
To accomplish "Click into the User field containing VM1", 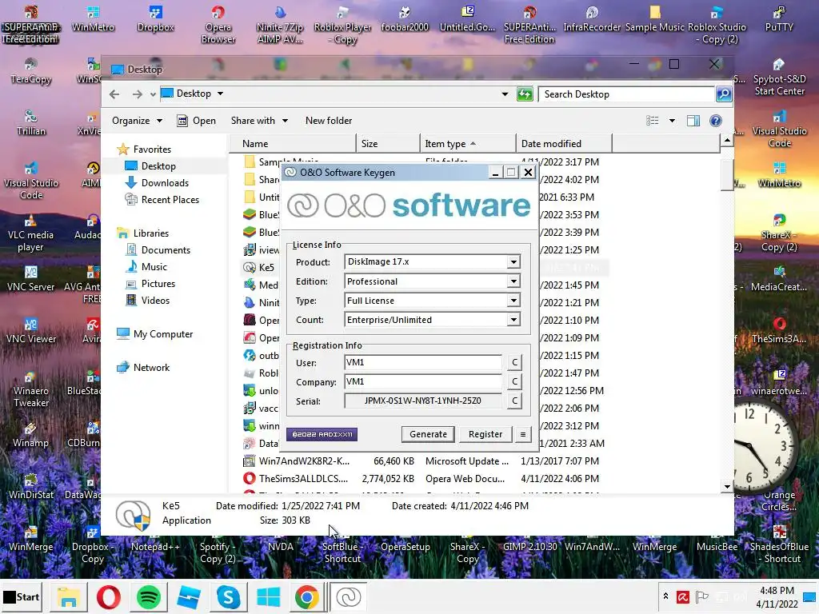I will pos(423,362).
